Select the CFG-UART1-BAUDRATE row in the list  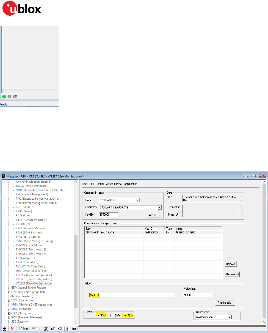(x=153, y=232)
